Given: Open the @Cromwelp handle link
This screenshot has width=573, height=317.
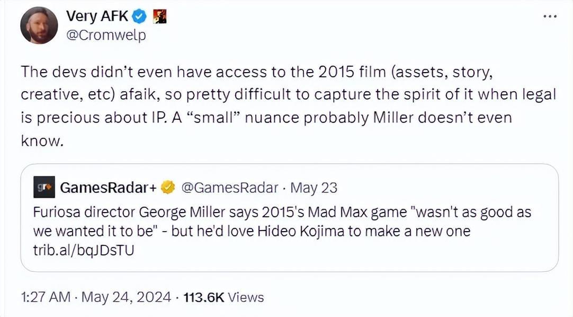Looking at the screenshot, I should [105, 36].
